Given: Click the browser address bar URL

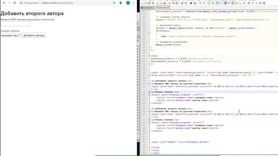Looking at the screenshot, I should tap(57, 3).
